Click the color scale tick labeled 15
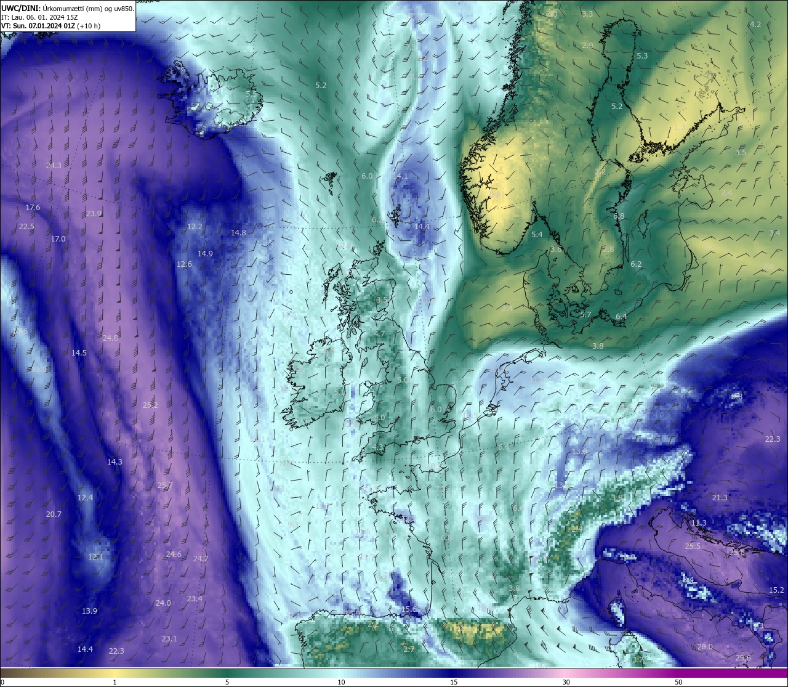788x687 pixels. 453,682
